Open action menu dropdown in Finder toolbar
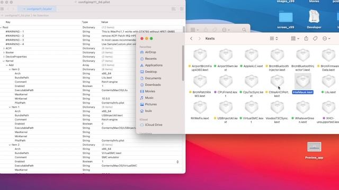The width and height of the screenshot is (339, 190). point(326,39)
